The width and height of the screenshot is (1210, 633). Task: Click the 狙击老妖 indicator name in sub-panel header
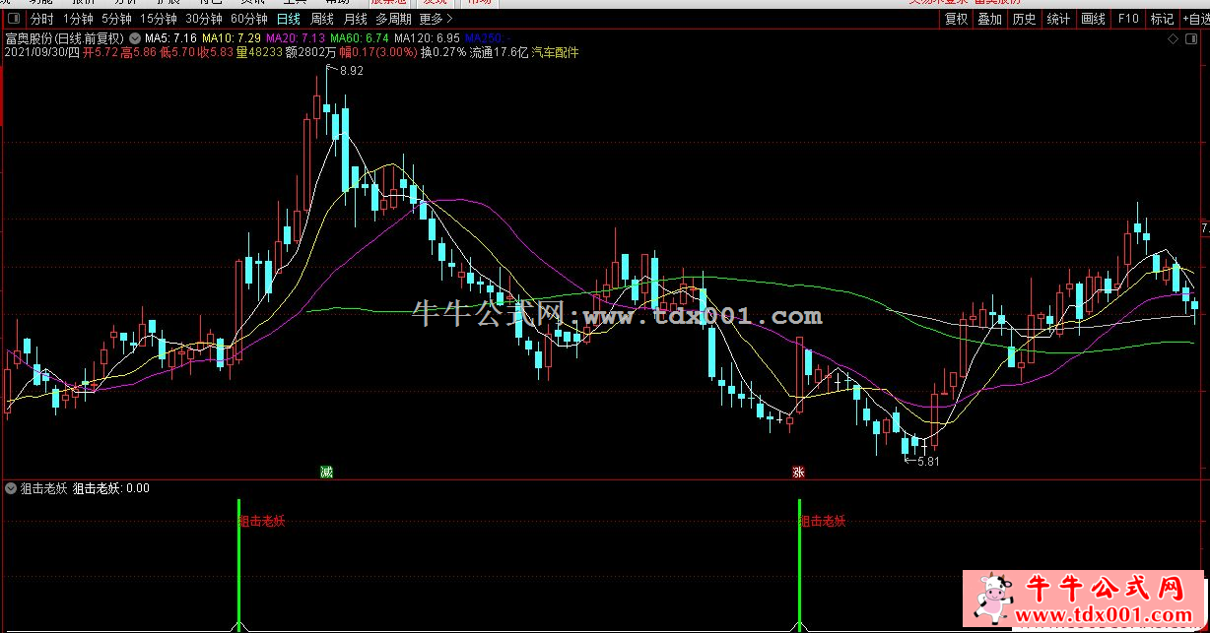pyautogui.click(x=43, y=487)
